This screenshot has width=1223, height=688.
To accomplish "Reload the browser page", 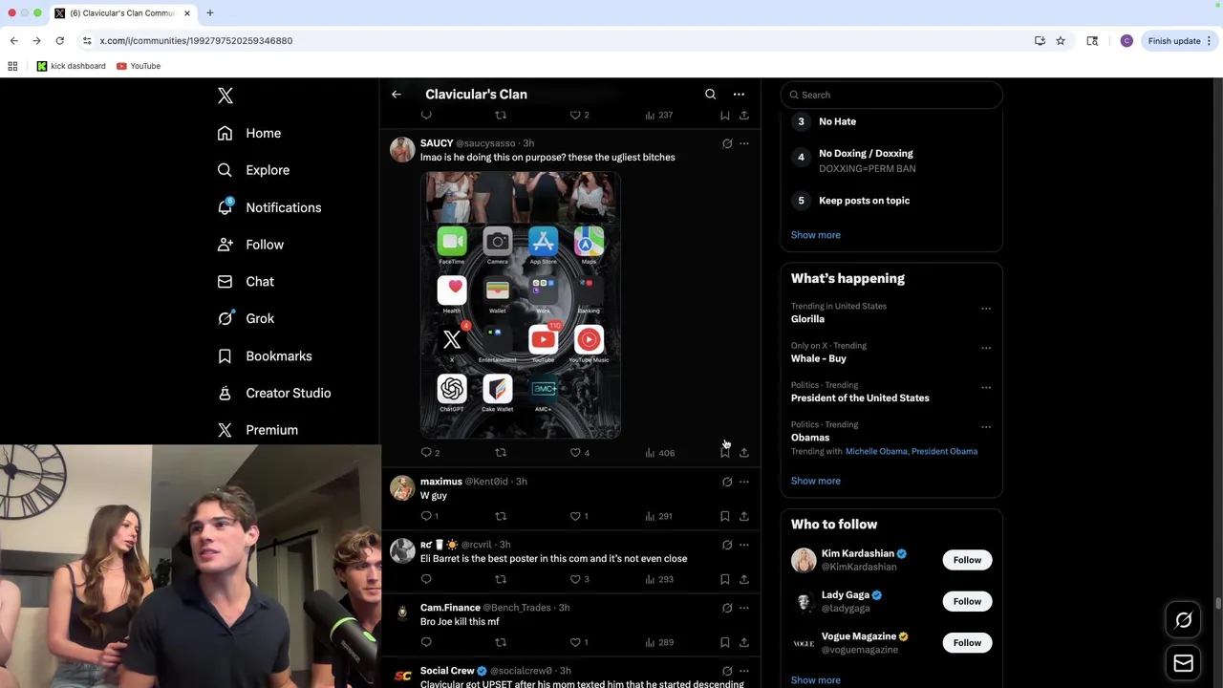I will click(59, 41).
